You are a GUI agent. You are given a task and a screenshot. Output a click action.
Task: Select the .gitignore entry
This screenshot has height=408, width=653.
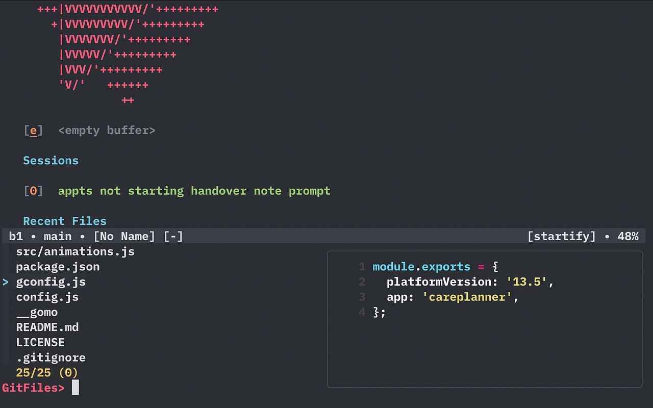point(51,358)
